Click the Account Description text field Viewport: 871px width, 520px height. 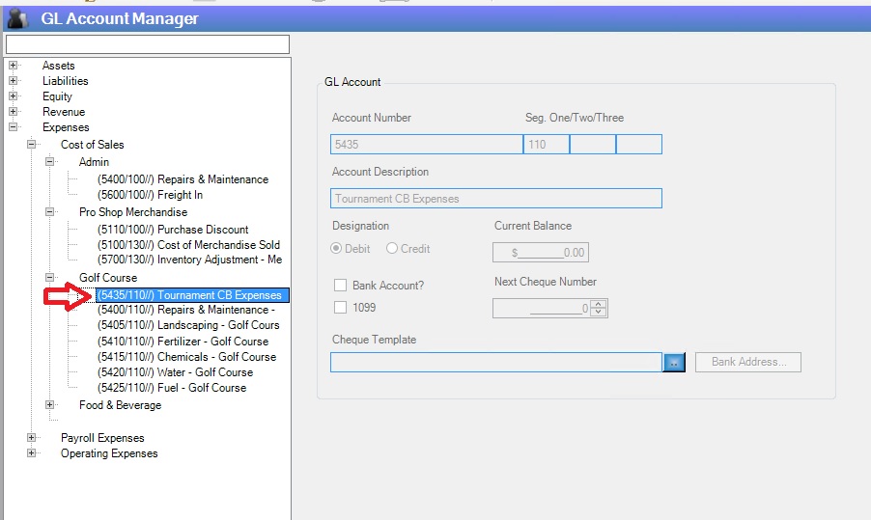(x=496, y=199)
